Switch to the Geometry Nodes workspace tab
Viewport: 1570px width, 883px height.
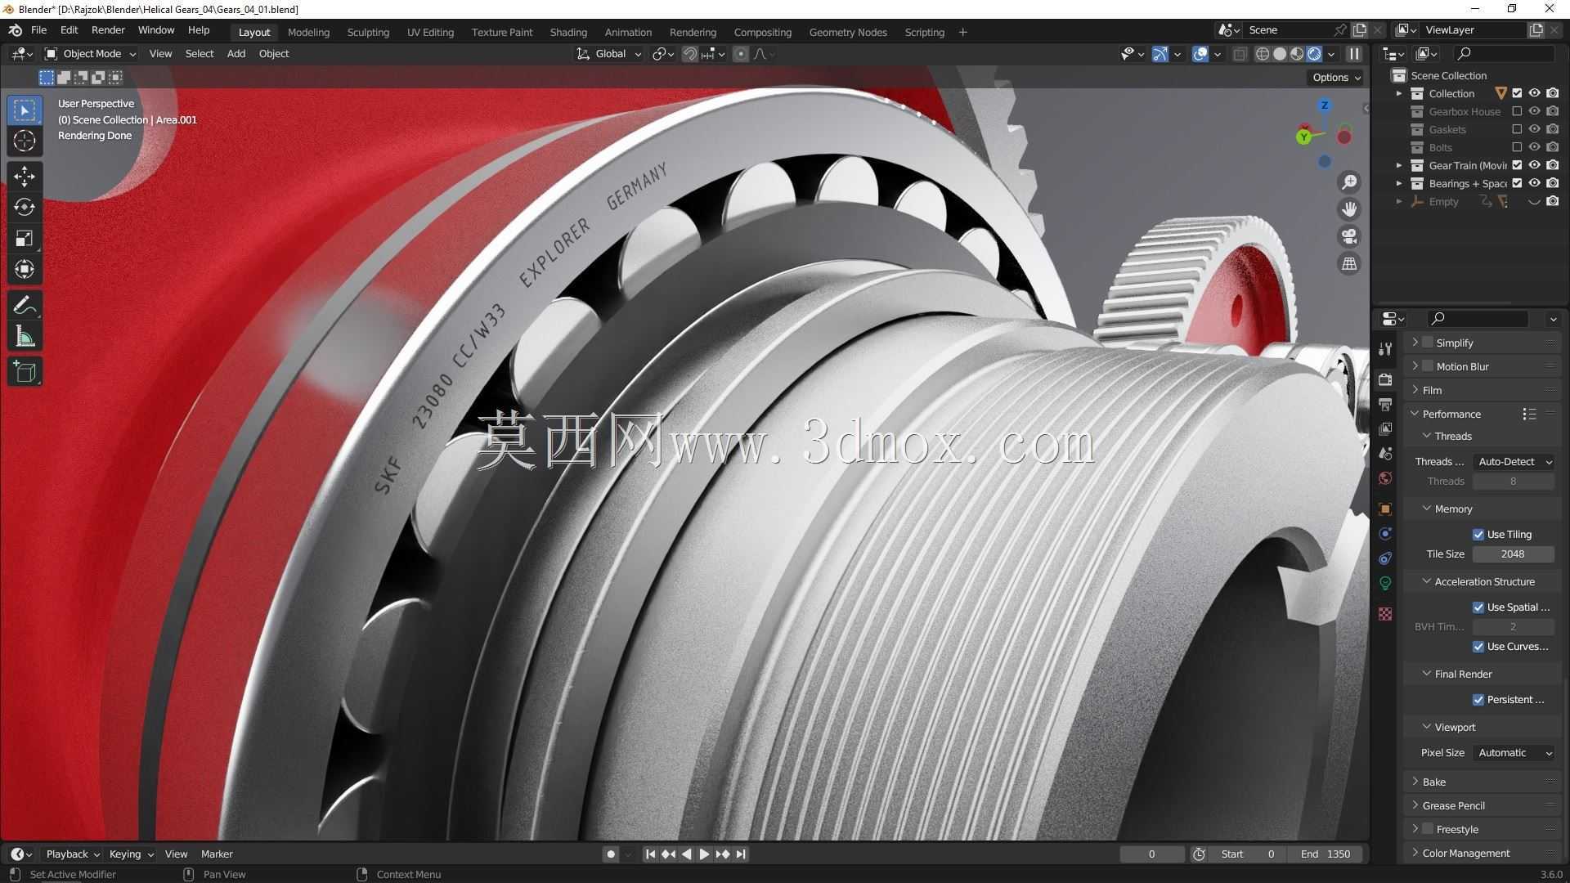(x=848, y=32)
